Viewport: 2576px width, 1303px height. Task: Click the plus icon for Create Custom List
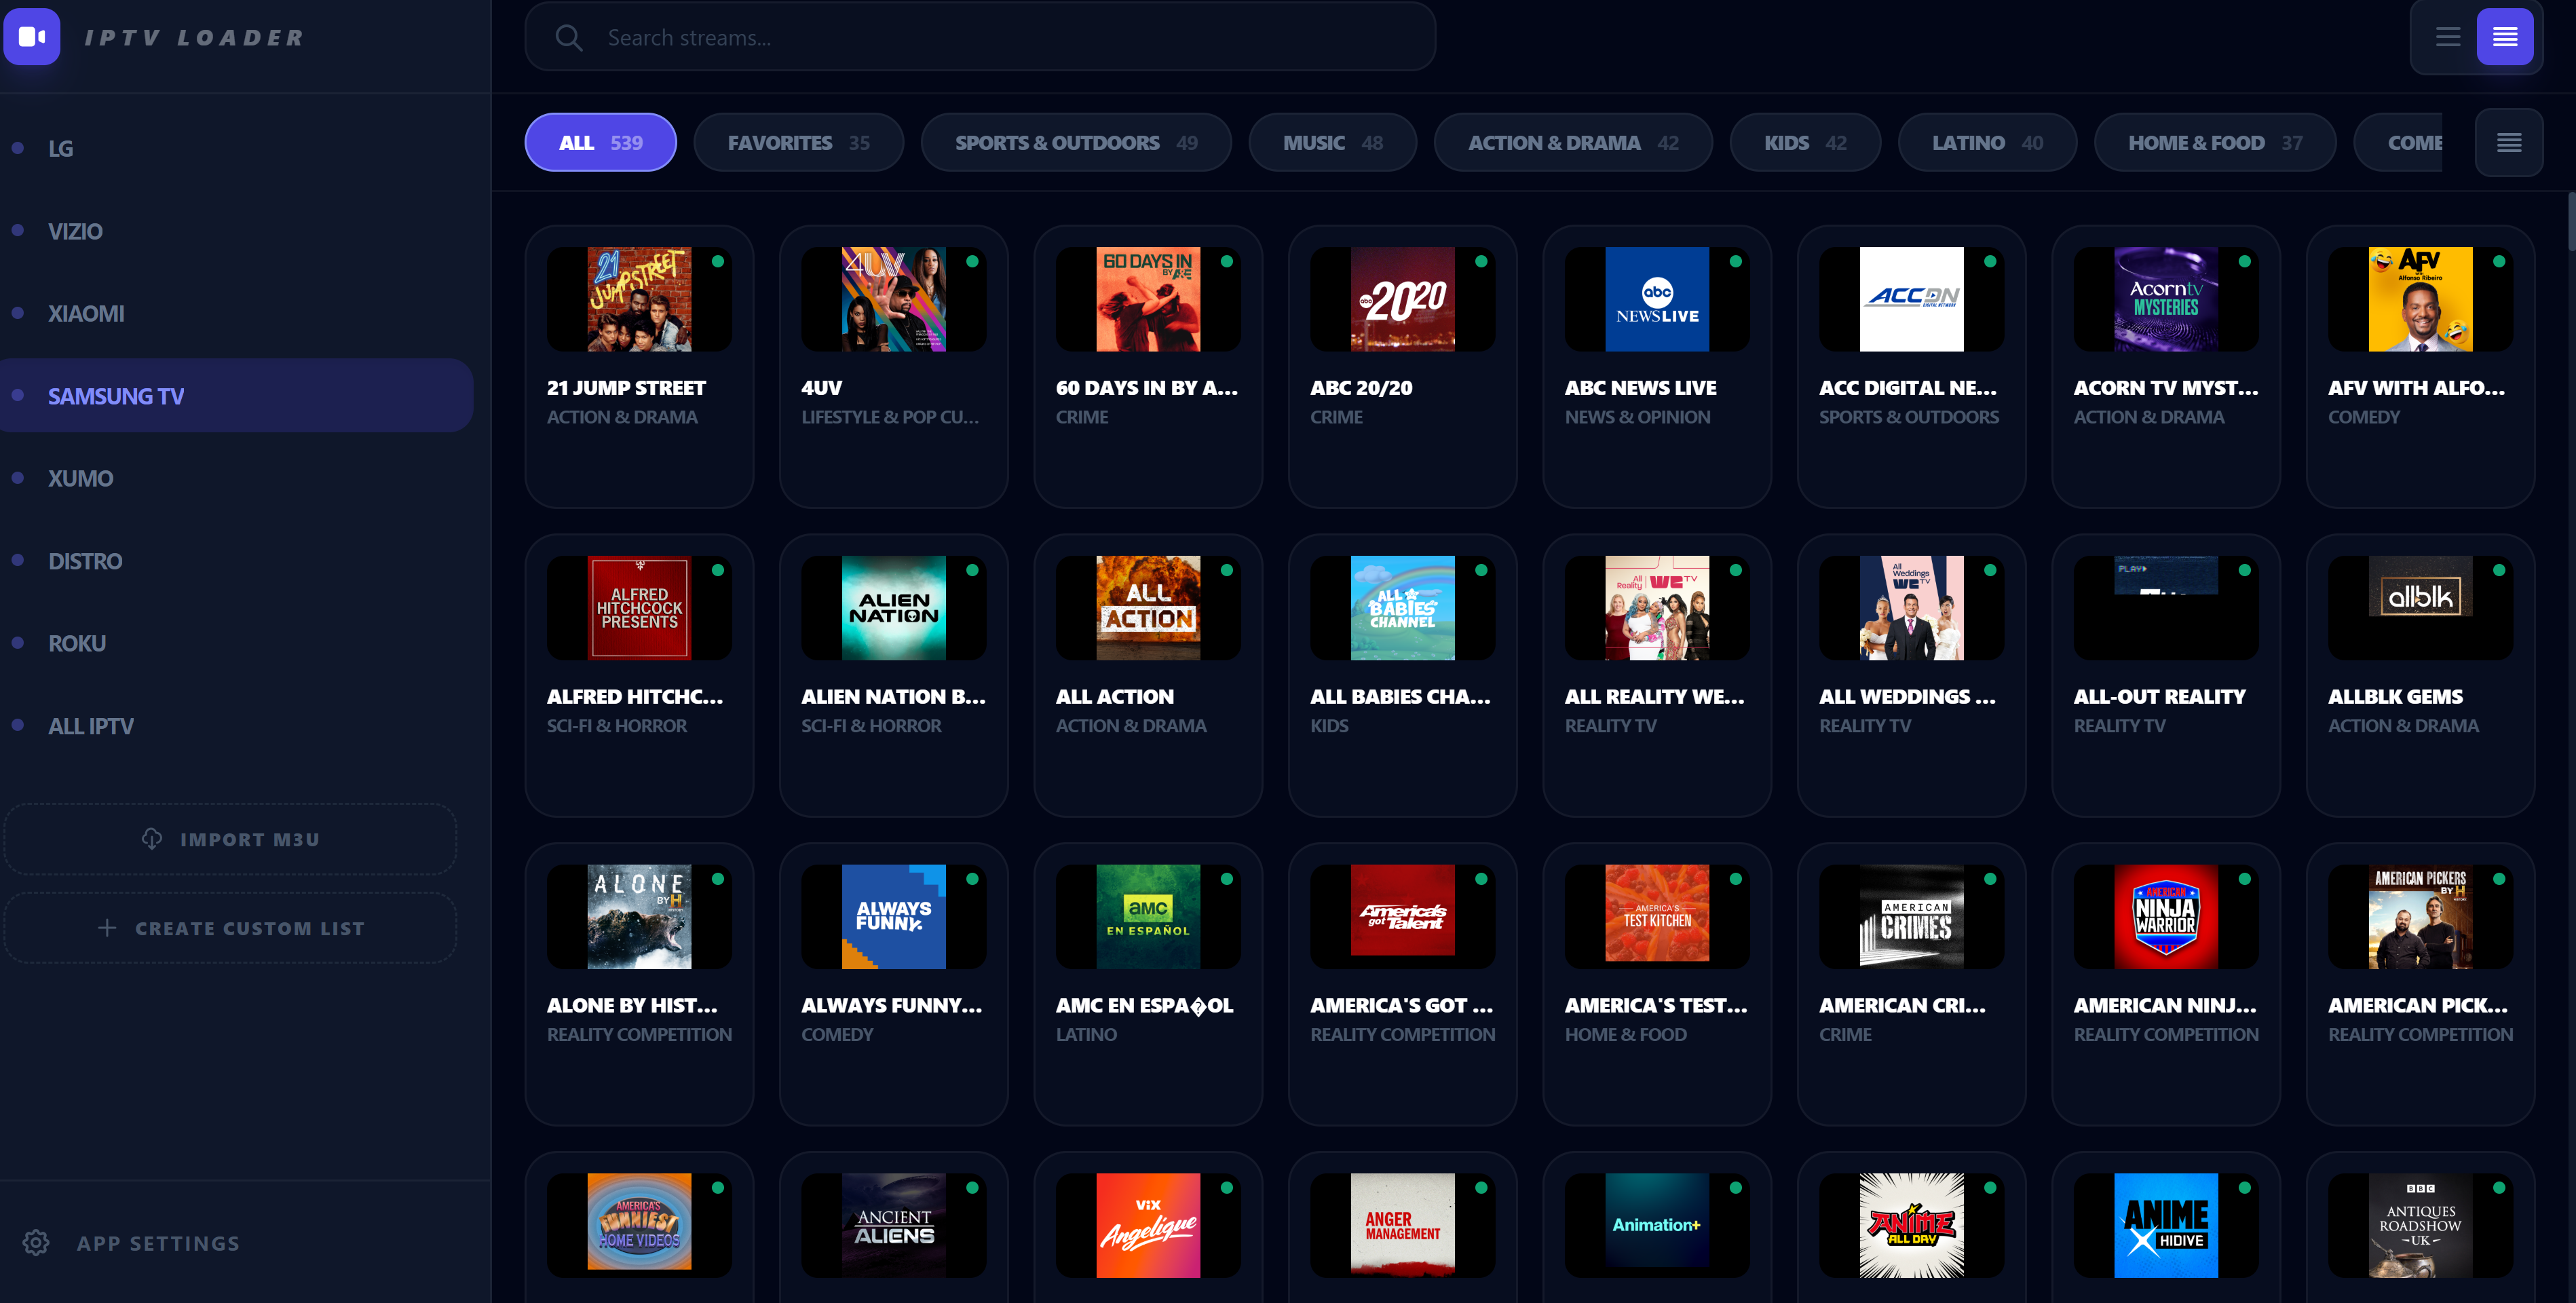pos(107,928)
